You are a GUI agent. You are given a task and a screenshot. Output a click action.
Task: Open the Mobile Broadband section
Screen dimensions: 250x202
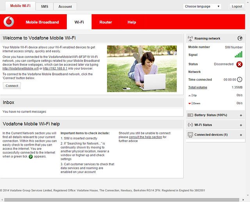[x=43, y=22]
